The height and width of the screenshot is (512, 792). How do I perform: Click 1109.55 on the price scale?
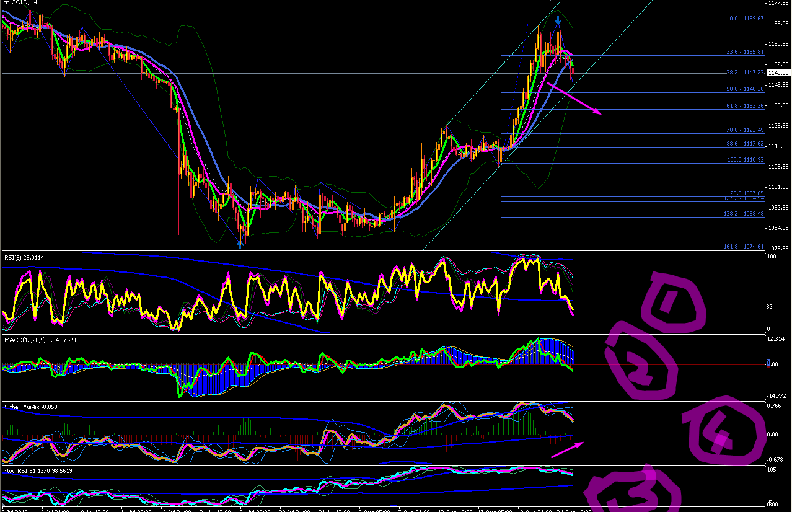pyautogui.click(x=779, y=166)
